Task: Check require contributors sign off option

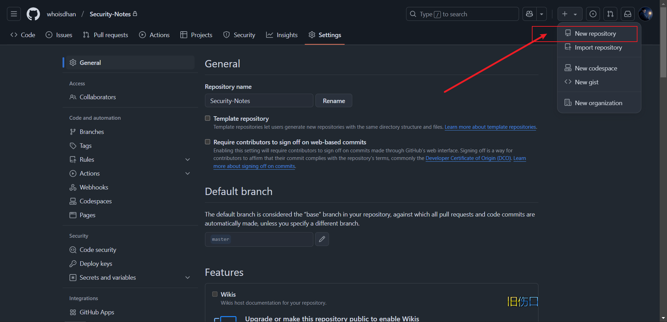Action: click(x=208, y=142)
